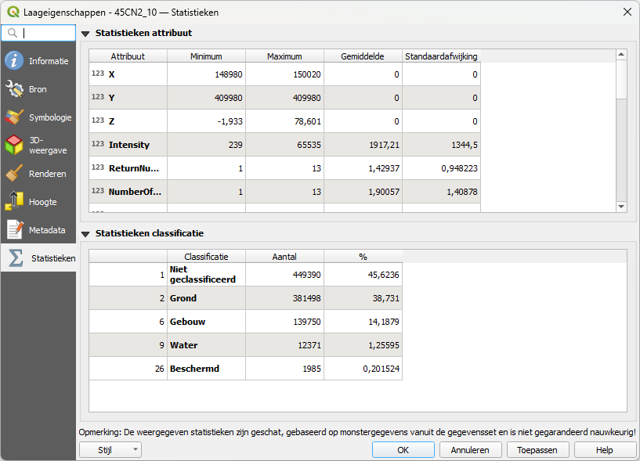Screen dimensions: 640x461
Task: Sort by the Aantal column header
Action: pyautogui.click(x=284, y=257)
